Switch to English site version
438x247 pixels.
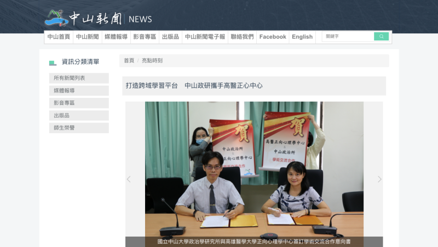tap(302, 37)
